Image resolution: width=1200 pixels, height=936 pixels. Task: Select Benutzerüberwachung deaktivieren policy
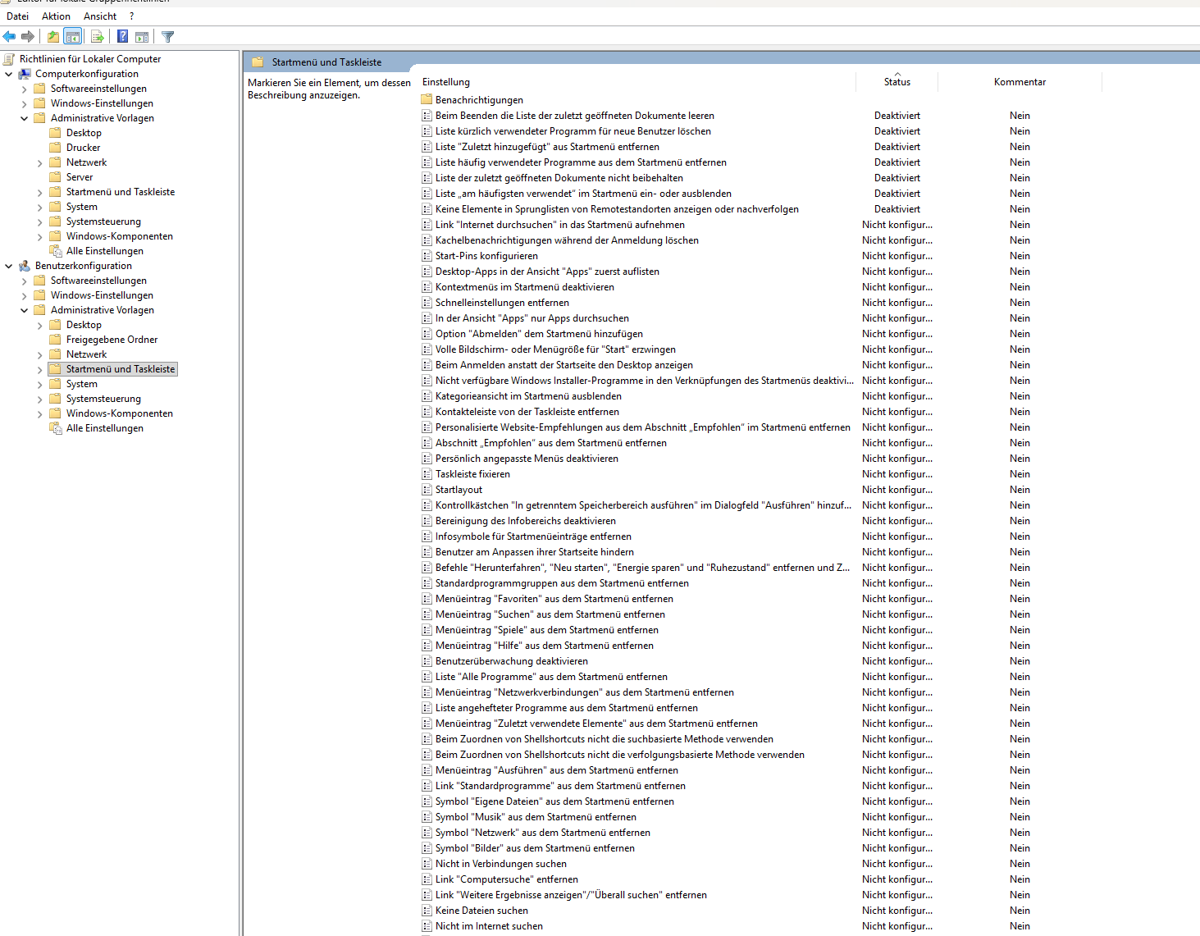(511, 661)
